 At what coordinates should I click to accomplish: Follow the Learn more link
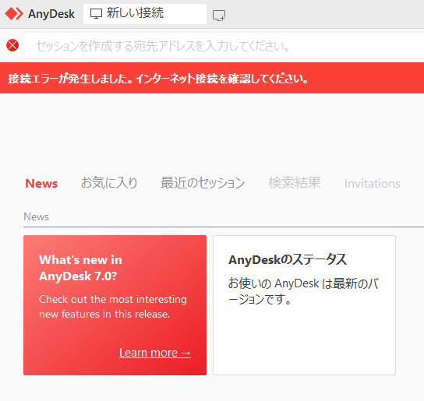coord(155,353)
